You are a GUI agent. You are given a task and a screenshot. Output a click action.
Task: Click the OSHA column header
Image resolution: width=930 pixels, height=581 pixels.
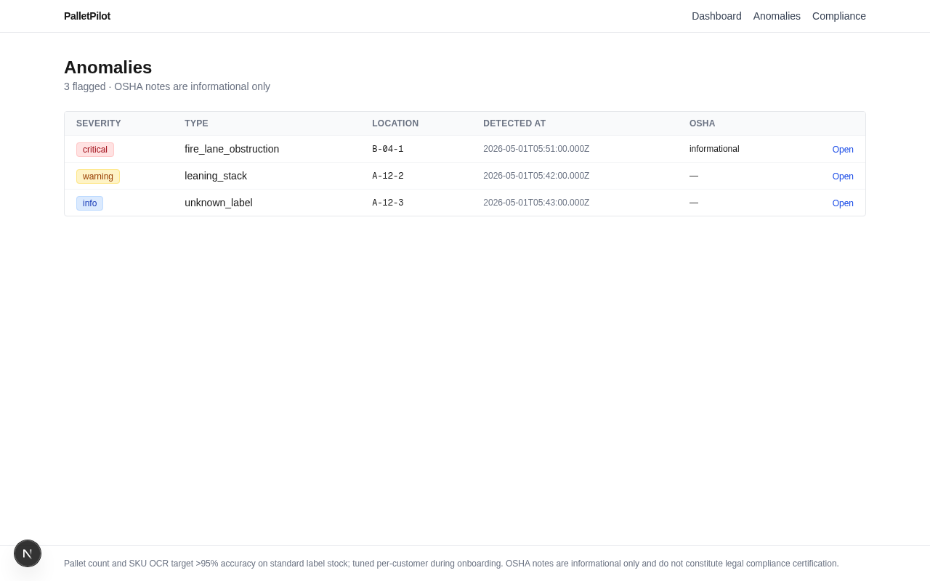(x=703, y=123)
